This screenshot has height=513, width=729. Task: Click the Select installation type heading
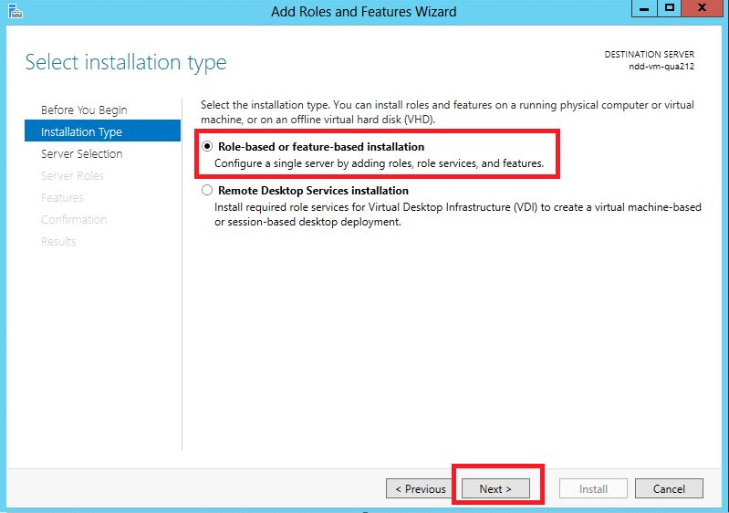tap(126, 63)
